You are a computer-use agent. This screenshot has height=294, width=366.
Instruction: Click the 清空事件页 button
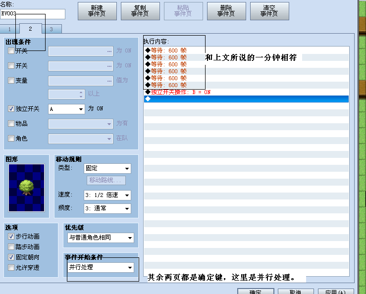[269, 11]
